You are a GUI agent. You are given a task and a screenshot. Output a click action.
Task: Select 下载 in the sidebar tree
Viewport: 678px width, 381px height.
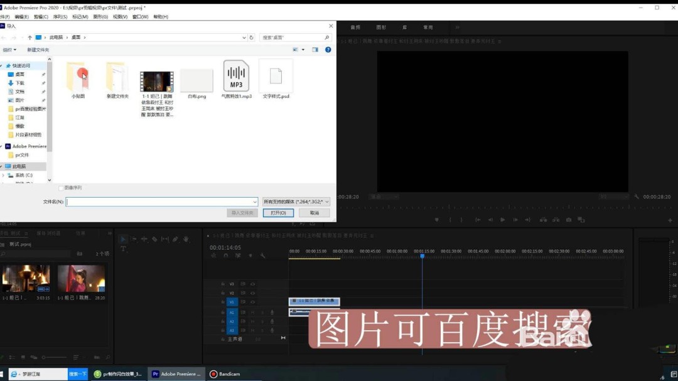click(x=19, y=83)
